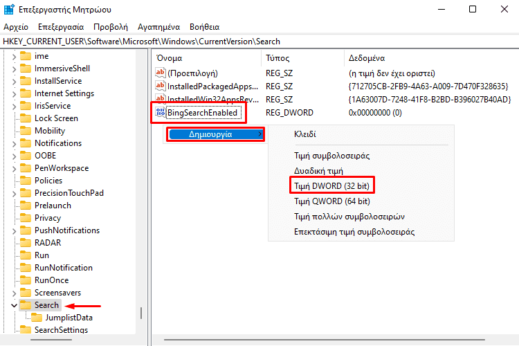
Task: Select Τιμή πολλών συμβολοσειρών option
Action: click(349, 217)
